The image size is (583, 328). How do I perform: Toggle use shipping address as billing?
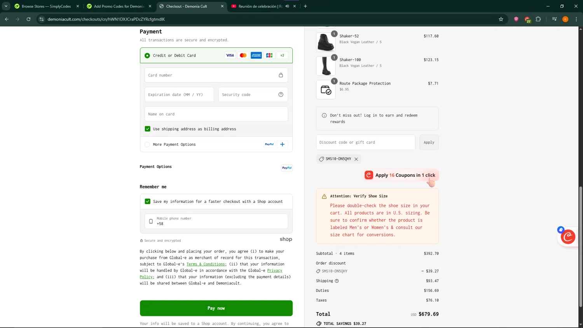[x=148, y=129]
